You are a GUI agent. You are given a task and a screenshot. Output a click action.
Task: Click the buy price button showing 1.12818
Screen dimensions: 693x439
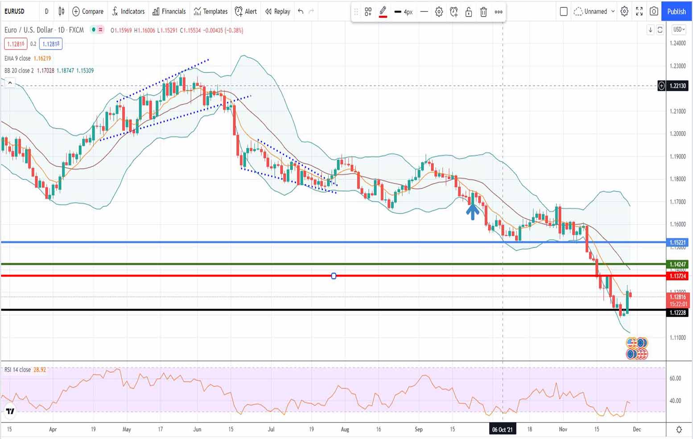coord(50,44)
